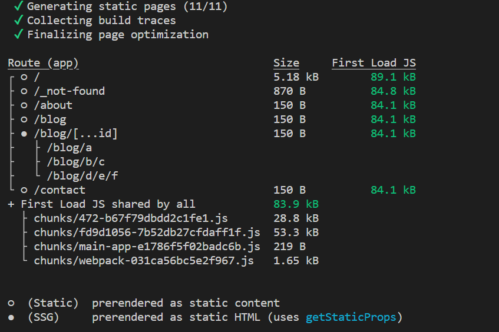Click the hollow circle icon next to /about
Viewport: 499px width, 332px height.
[x=24, y=105]
